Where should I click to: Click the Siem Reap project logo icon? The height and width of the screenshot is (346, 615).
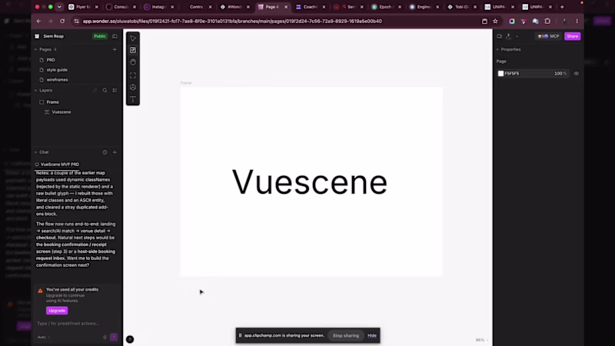pyautogui.click(x=37, y=36)
